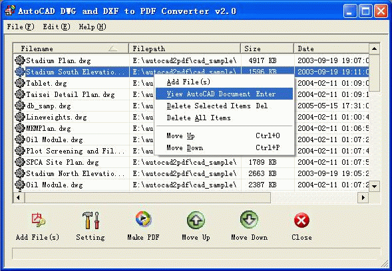Click the application icon in title bar
The height and width of the screenshot is (271, 392).
click(x=10, y=11)
